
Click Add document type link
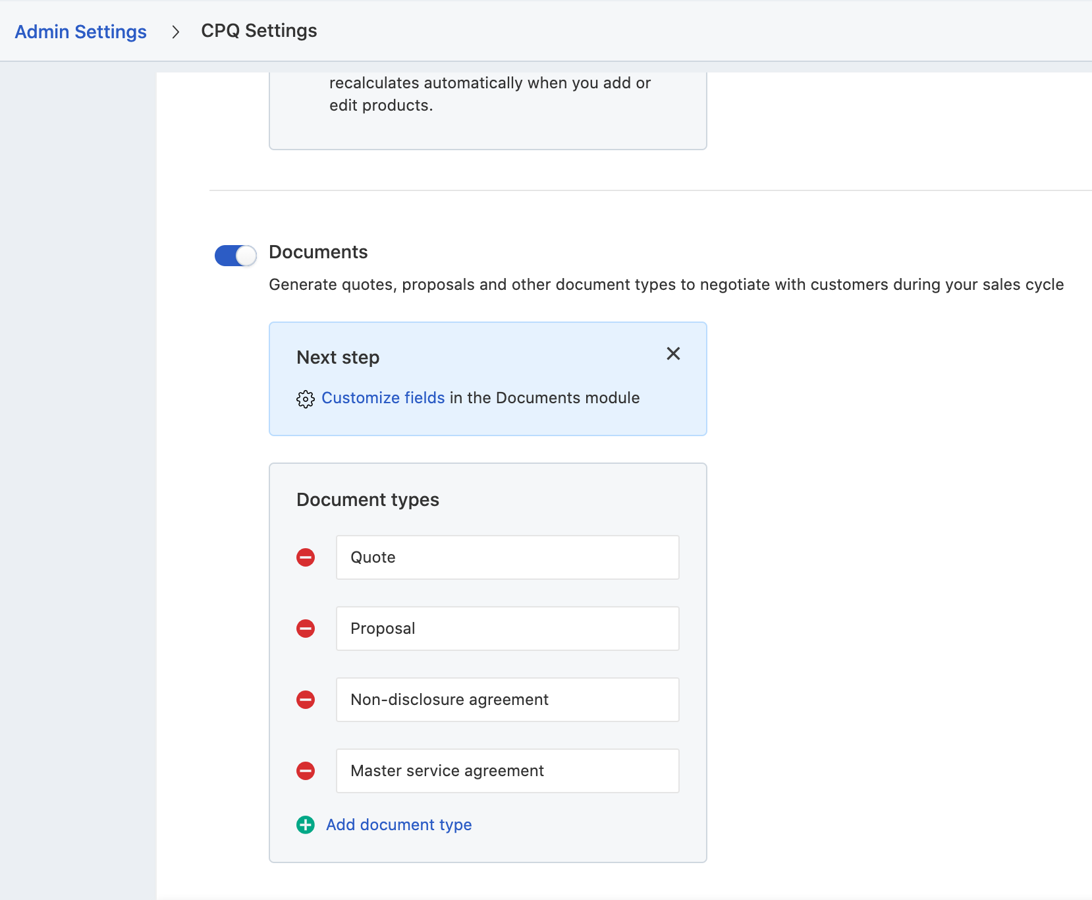(399, 825)
